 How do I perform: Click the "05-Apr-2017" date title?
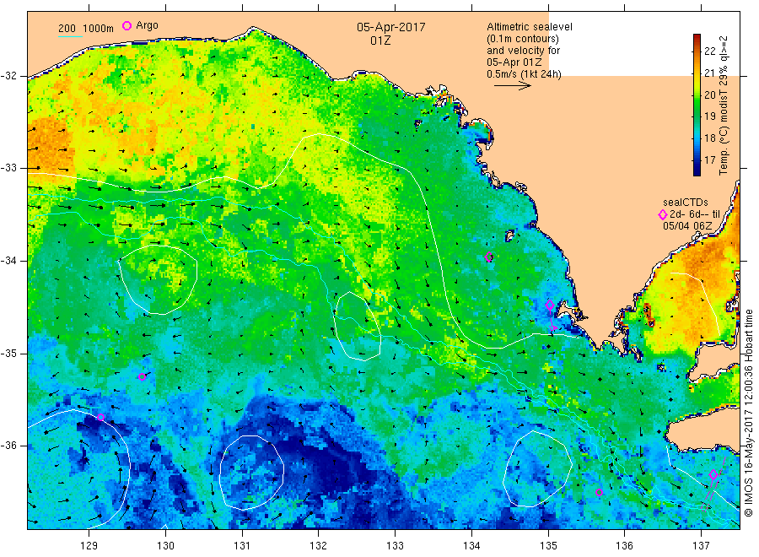pyautogui.click(x=391, y=27)
